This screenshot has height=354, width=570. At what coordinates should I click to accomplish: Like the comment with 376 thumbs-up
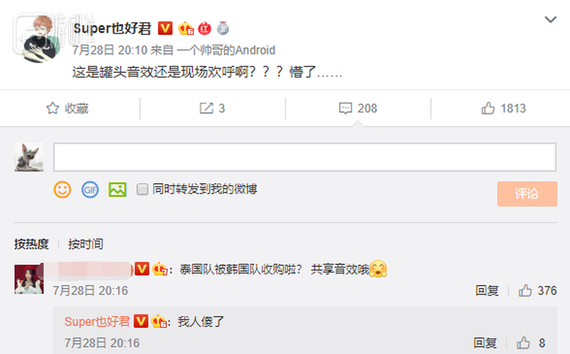525,291
